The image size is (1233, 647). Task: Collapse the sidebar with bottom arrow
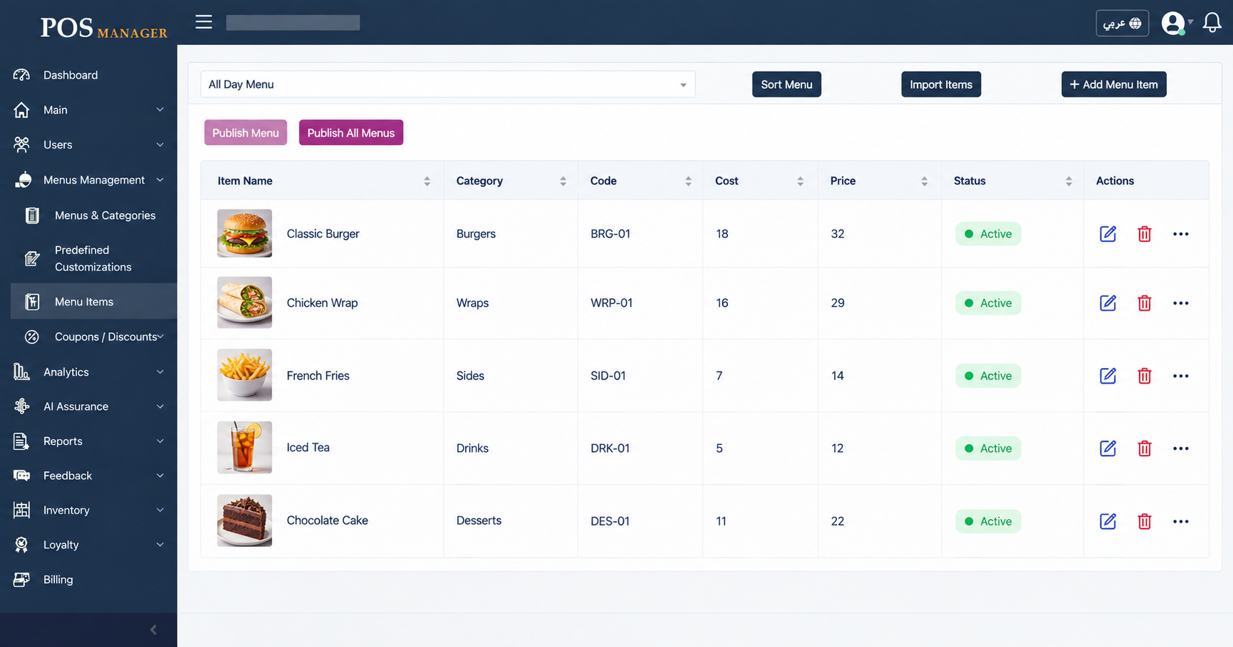pyautogui.click(x=153, y=630)
